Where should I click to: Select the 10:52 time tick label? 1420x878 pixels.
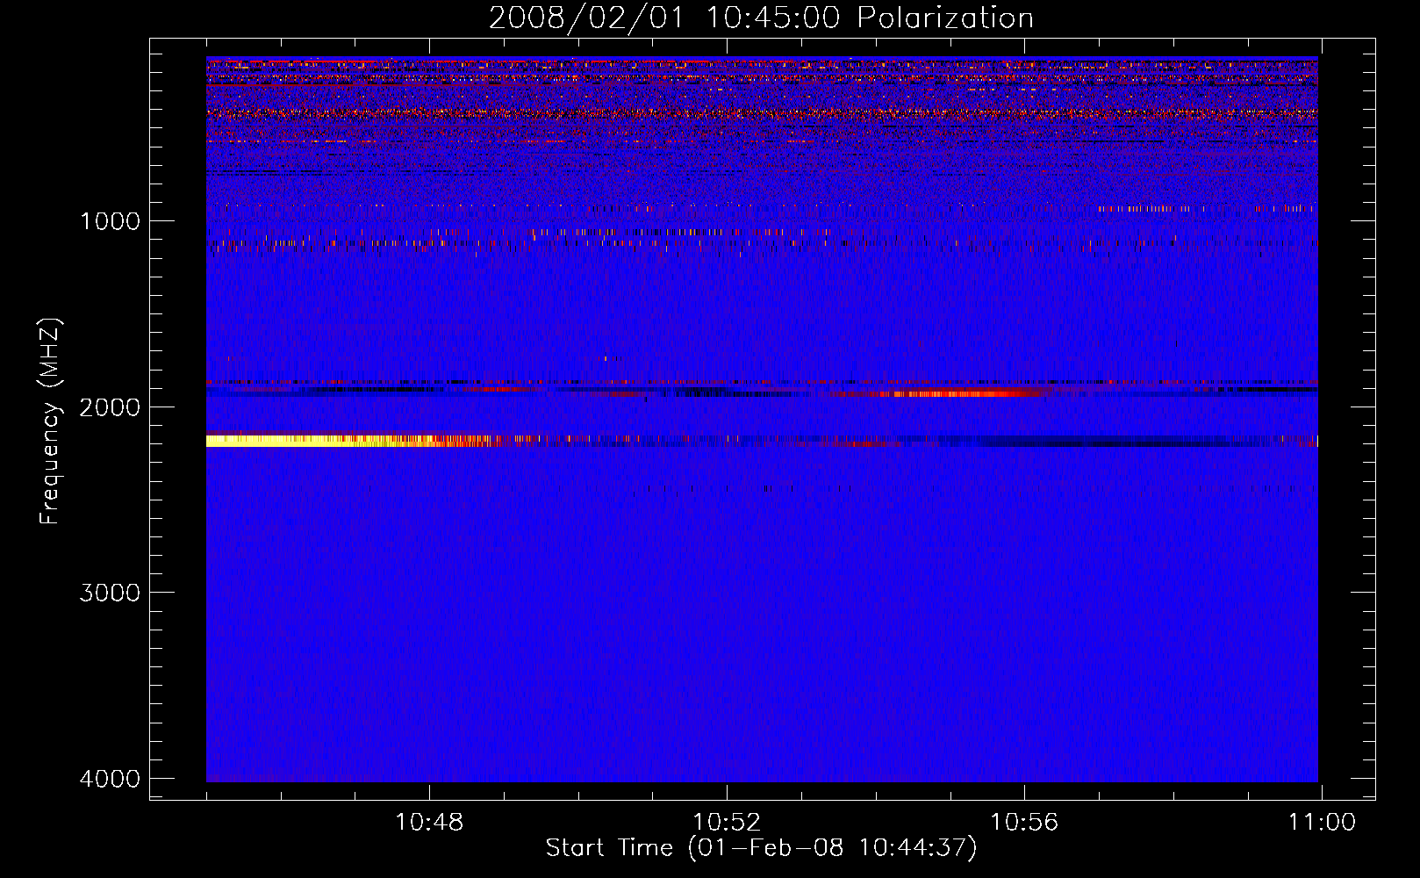(726, 823)
